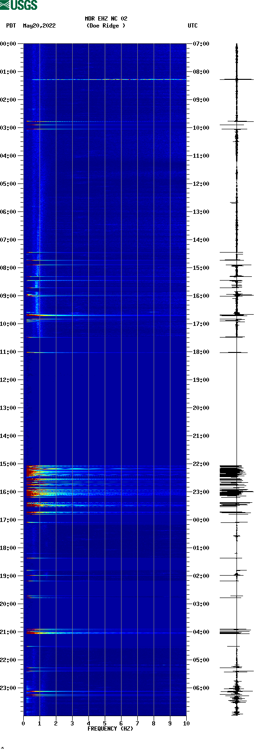Click the 'UTC' timezone label
The height and width of the screenshot is (753, 257).
(x=193, y=26)
